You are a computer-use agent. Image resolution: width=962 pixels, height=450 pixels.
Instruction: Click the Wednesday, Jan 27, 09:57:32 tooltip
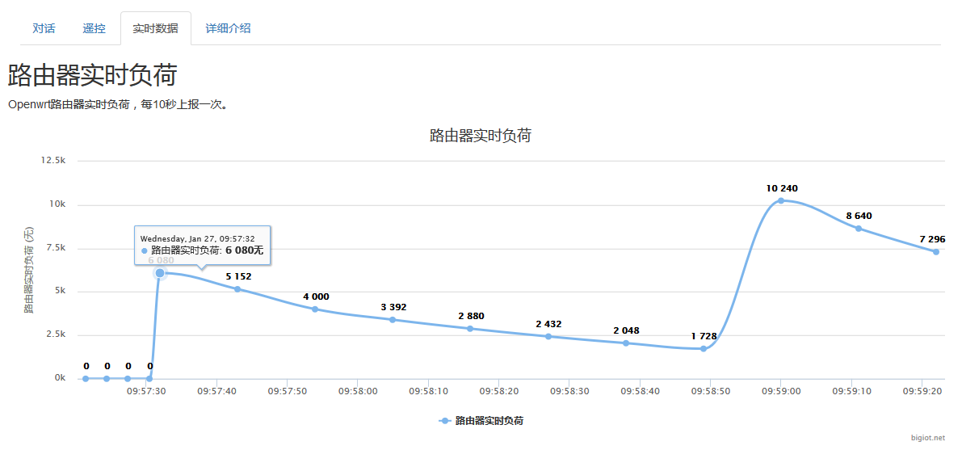(x=203, y=246)
